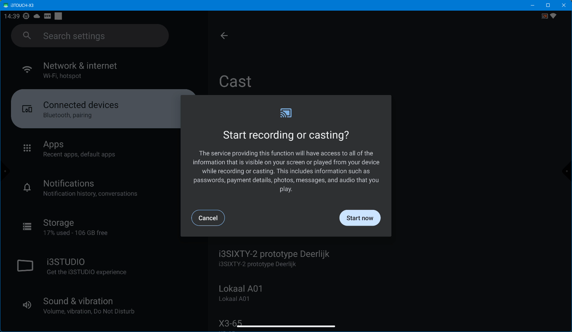This screenshot has height=332, width=572.
Task: Open Storage settings
Action: click(75, 227)
